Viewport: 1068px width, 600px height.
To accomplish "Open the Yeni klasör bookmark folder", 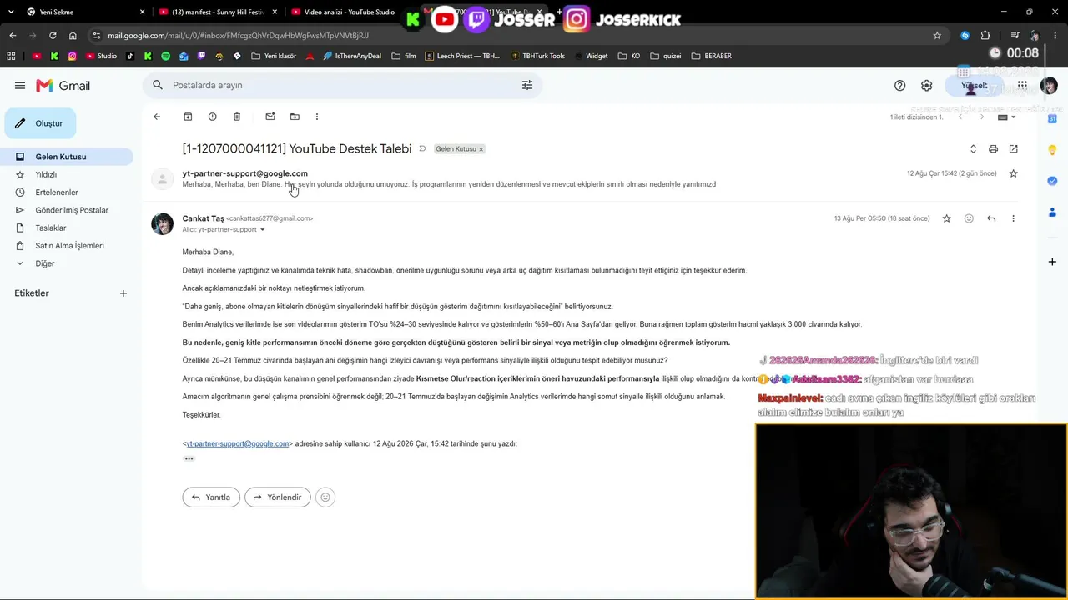I will click(273, 57).
